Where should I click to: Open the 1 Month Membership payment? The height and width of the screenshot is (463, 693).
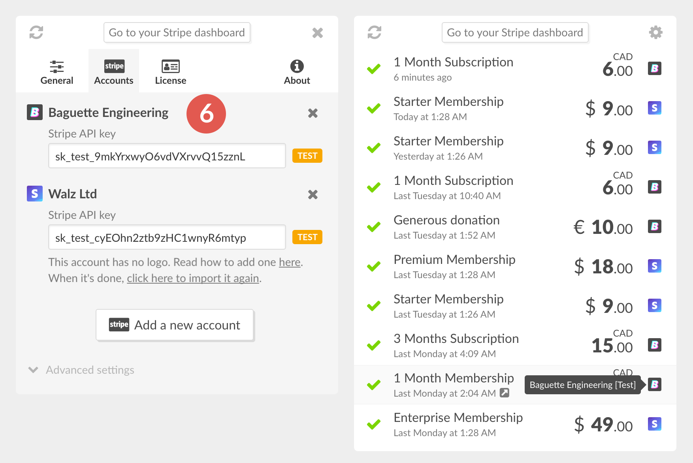[515, 385]
